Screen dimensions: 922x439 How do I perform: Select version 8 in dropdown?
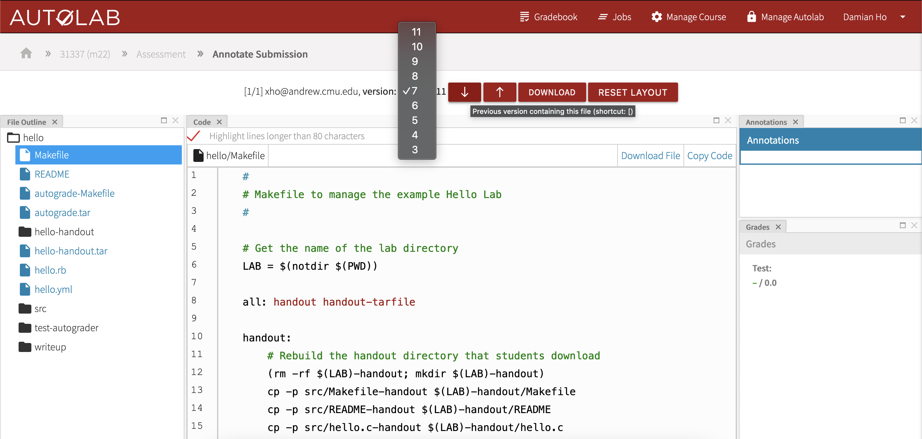pos(417,76)
